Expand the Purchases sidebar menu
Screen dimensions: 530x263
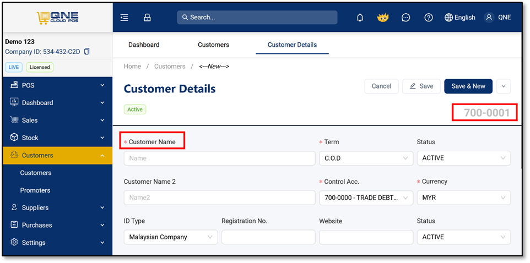pyautogui.click(x=102, y=225)
